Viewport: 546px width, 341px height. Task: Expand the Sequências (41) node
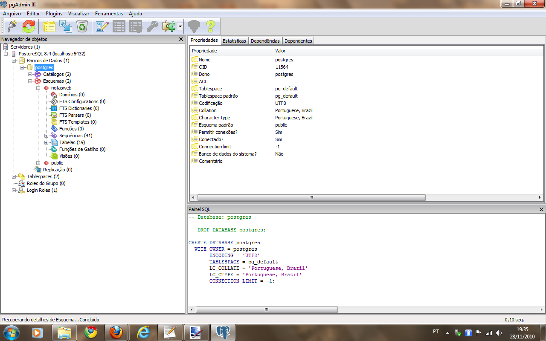tap(46, 136)
